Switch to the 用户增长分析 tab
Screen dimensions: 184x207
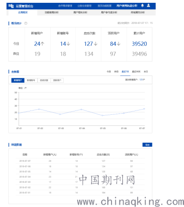click(80, 12)
